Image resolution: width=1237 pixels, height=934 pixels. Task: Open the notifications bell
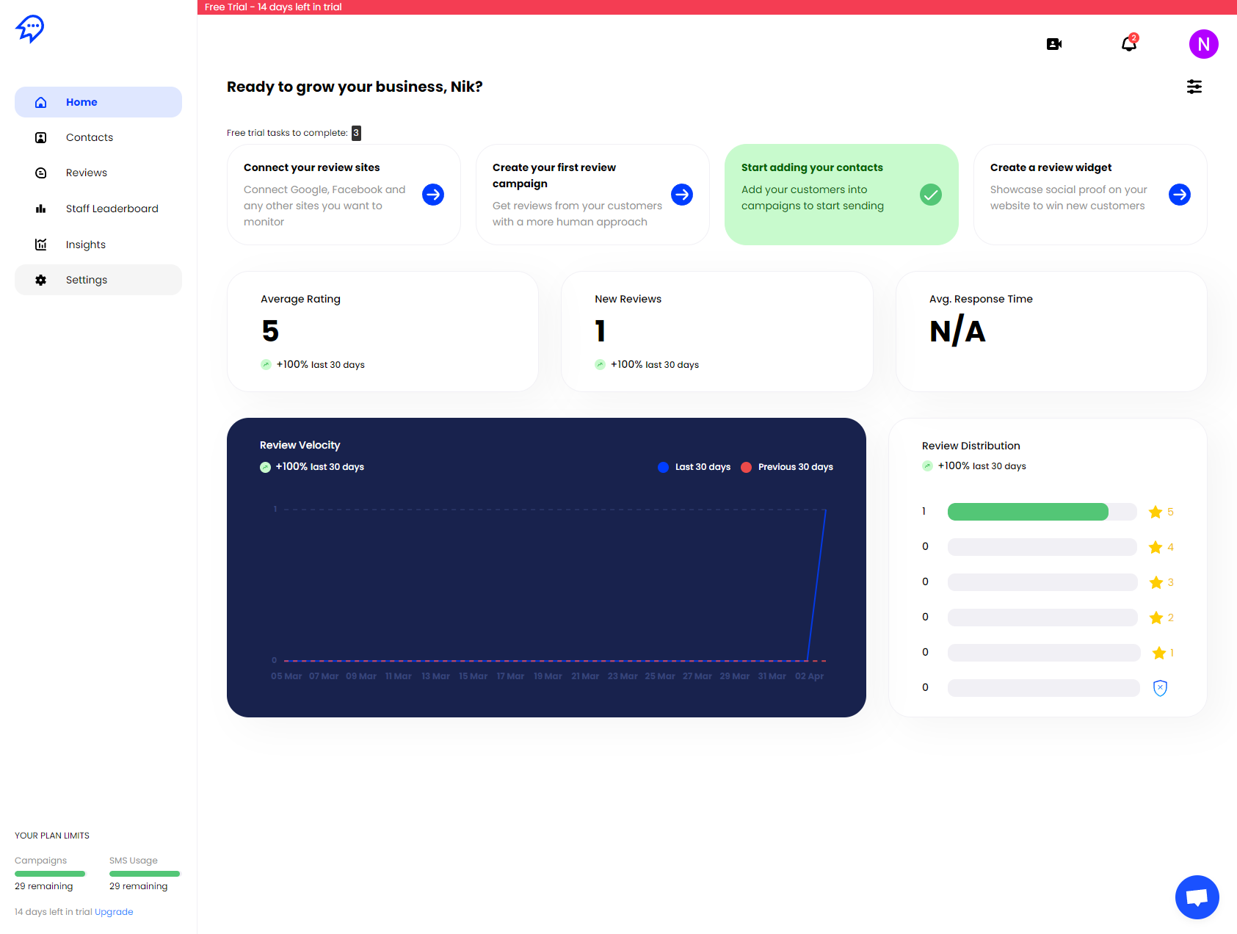(x=1129, y=44)
